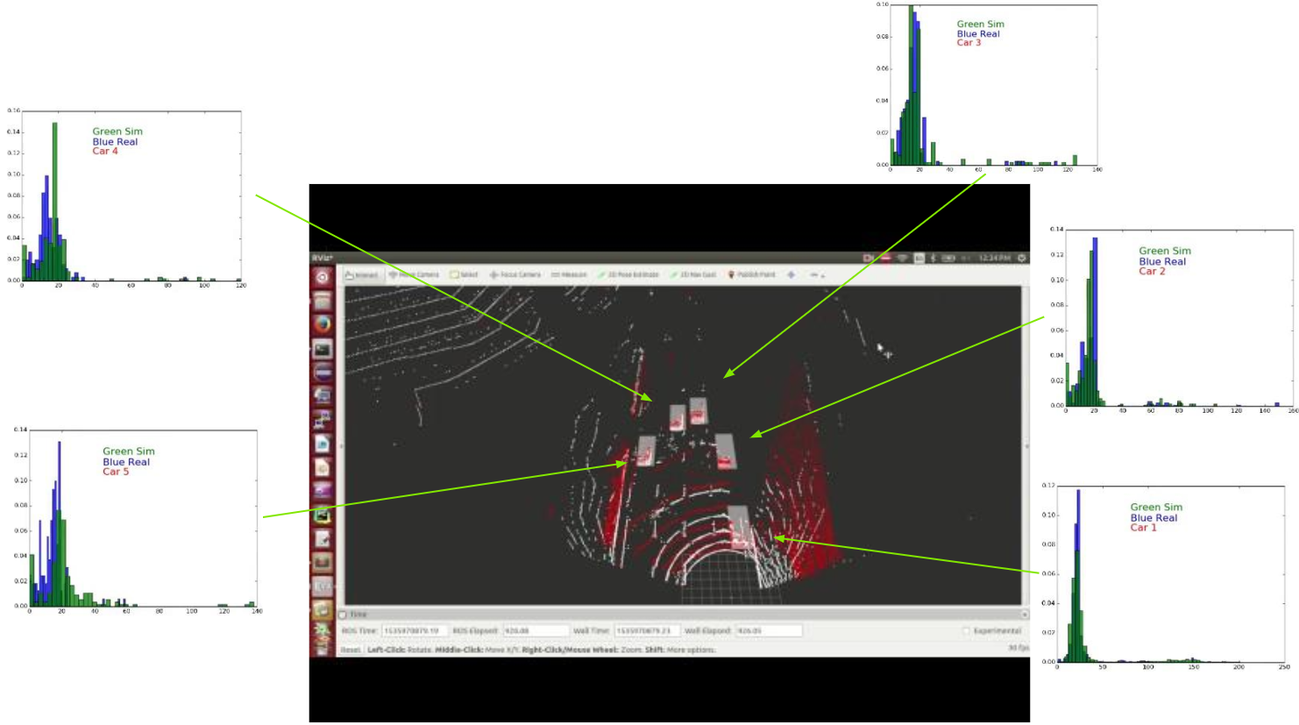Activate the Measure tool
The width and height of the screenshot is (1299, 725).
click(569, 275)
